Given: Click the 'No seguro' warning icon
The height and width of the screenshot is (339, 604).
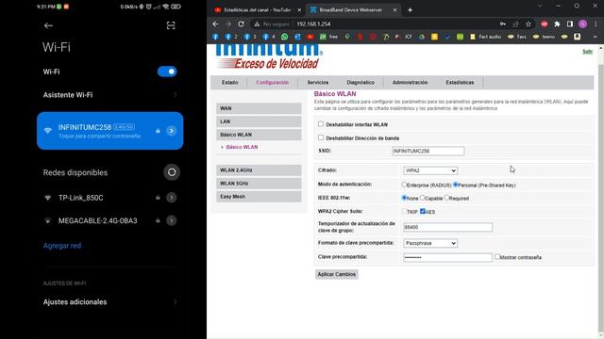Looking at the screenshot, I should [x=257, y=24].
